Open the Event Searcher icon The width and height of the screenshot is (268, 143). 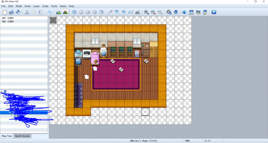[x=191, y=12]
